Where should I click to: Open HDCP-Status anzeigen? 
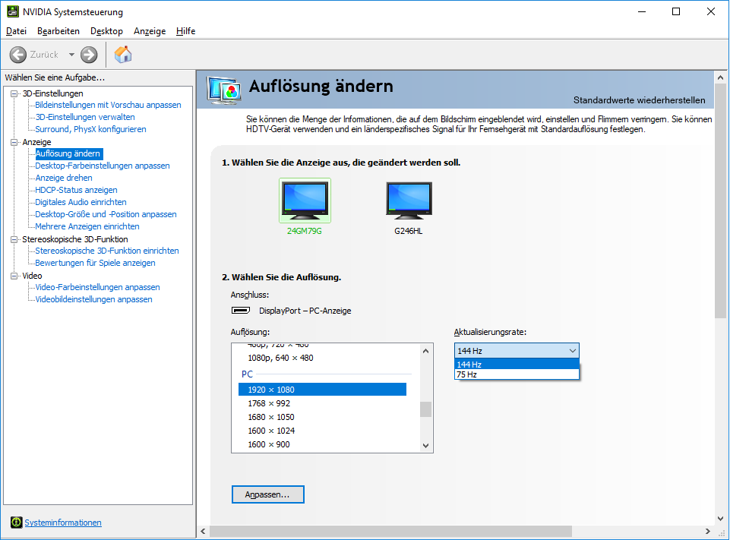(77, 190)
